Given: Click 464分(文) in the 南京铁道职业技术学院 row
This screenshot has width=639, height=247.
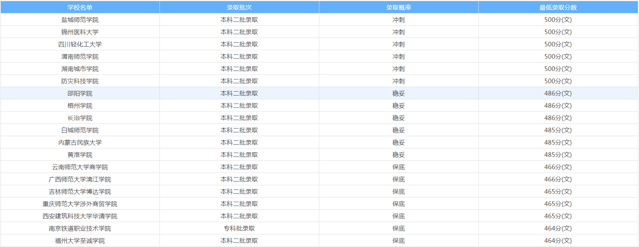Looking at the screenshot, I should pos(558,228).
